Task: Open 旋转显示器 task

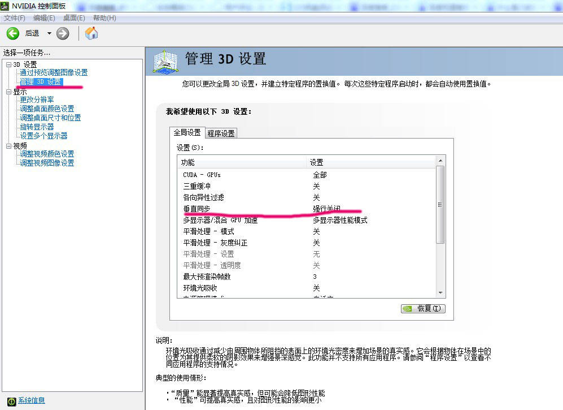Action: (x=37, y=127)
